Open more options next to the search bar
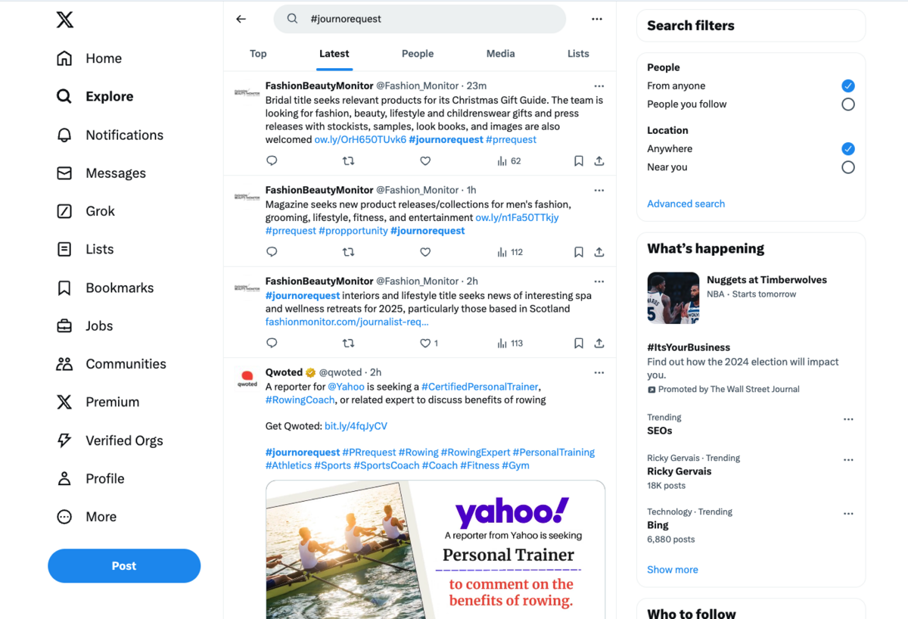The width and height of the screenshot is (908, 619). point(597,19)
